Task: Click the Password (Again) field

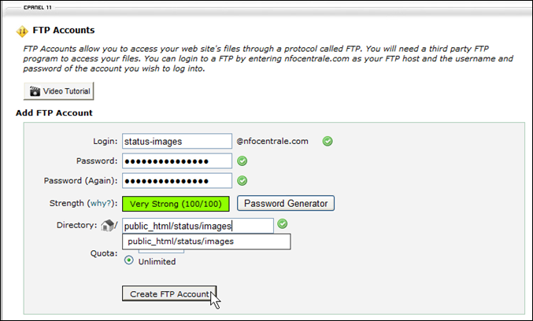Action: coord(176,181)
